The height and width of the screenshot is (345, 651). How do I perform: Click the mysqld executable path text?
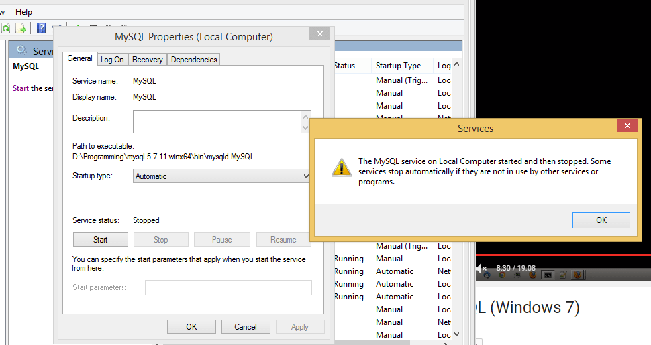pyautogui.click(x=163, y=157)
